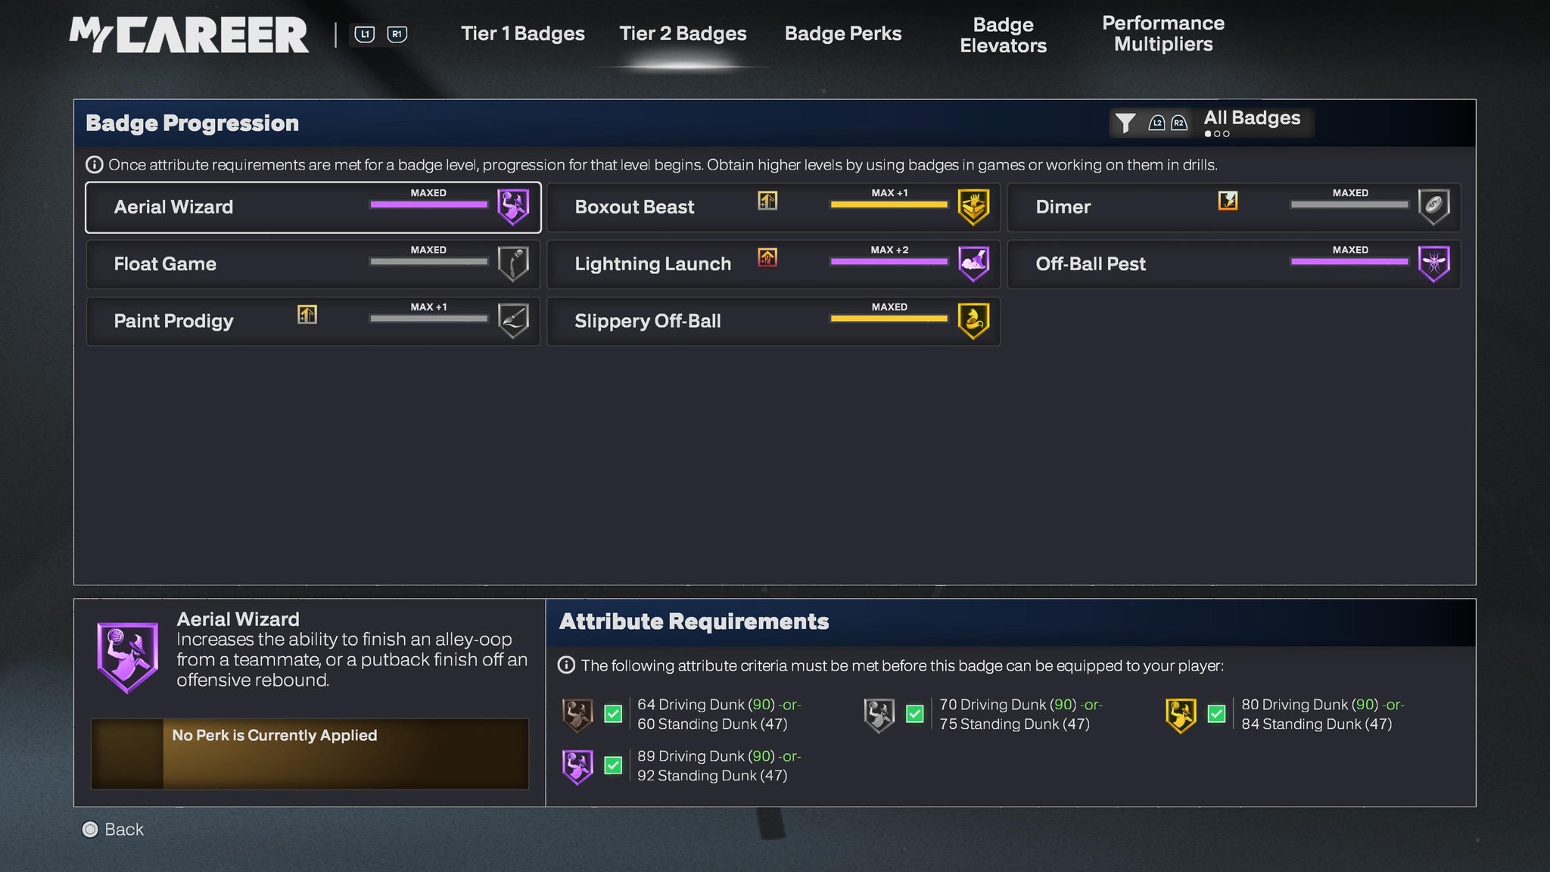Click the gold tier requirement checkbox
This screenshot has height=872, width=1550.
click(1216, 714)
